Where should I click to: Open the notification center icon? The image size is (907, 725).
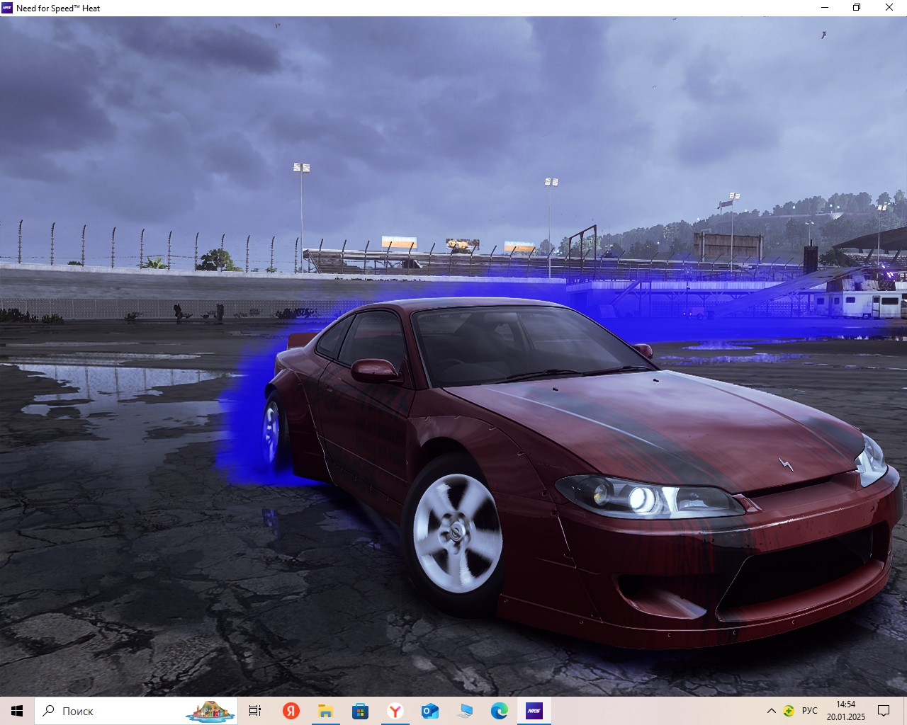(884, 711)
